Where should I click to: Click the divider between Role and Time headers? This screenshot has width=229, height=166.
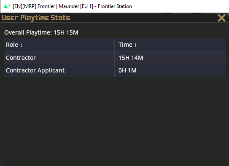(x=115, y=45)
